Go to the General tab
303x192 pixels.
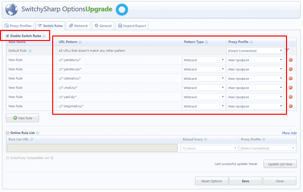click(103, 26)
